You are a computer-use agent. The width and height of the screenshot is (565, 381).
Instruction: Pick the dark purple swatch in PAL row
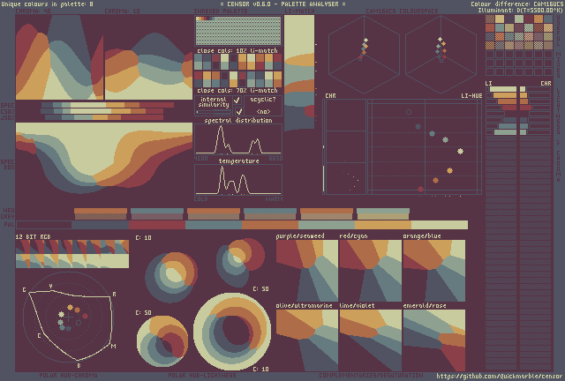click(44, 225)
